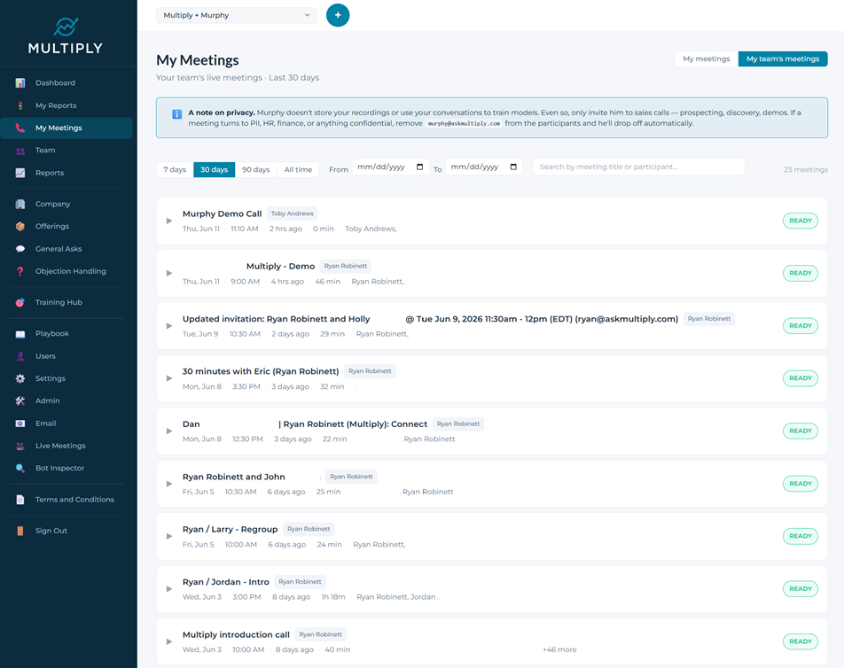Click the My Reports traffic light icon
The image size is (844, 668).
[x=20, y=105]
